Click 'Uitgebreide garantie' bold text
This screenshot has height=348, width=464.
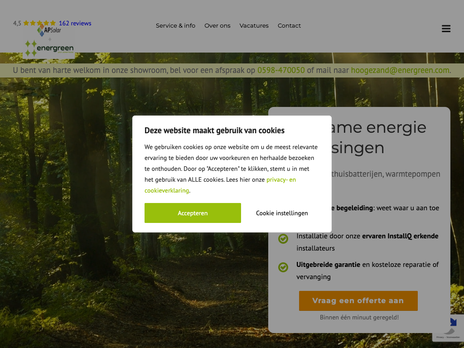click(328, 265)
